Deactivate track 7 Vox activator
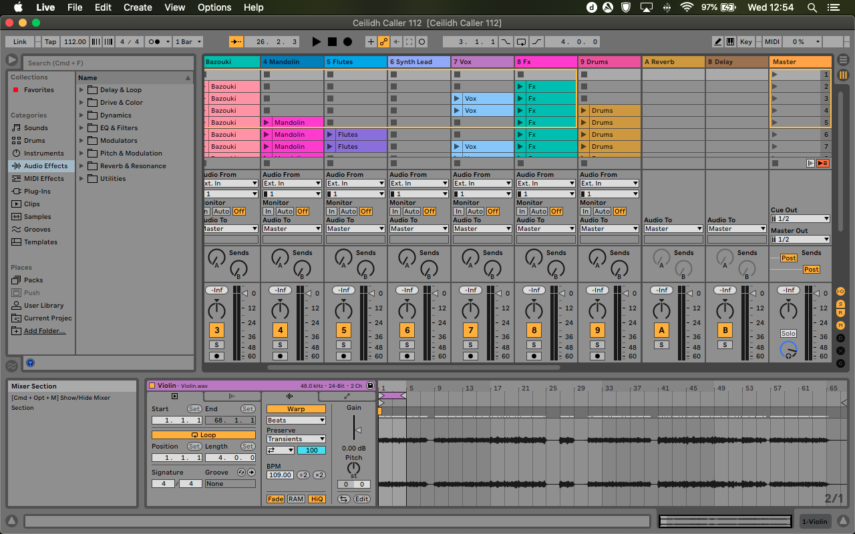This screenshot has height=534, width=855. click(x=470, y=330)
